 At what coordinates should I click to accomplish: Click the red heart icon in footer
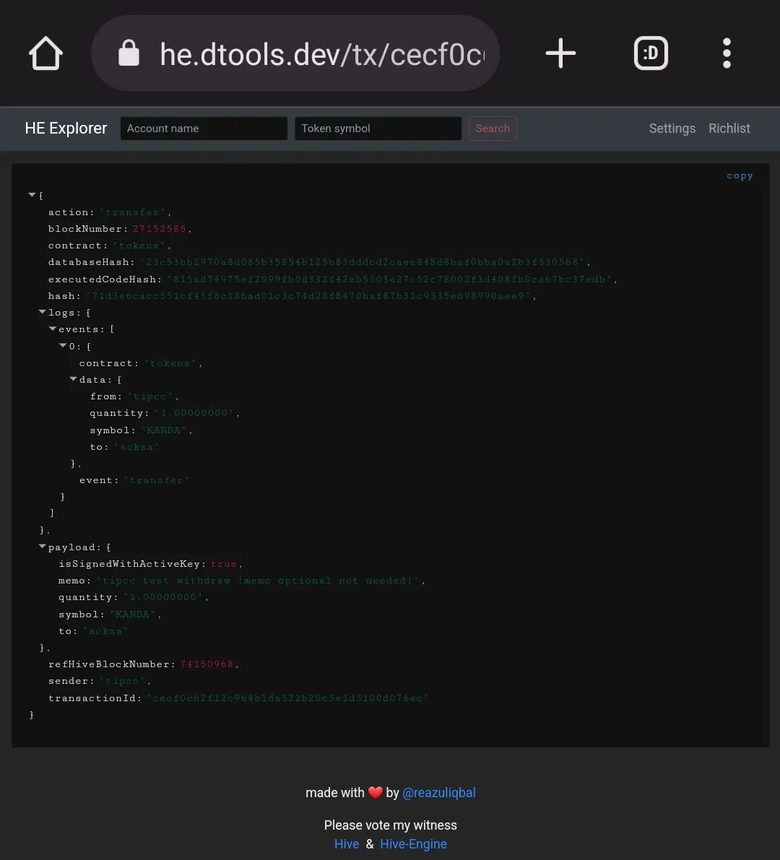tap(375, 793)
